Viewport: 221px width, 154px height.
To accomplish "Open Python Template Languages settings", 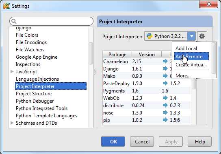I will tap(46, 116).
